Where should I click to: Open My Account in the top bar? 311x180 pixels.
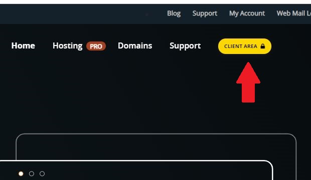247,13
